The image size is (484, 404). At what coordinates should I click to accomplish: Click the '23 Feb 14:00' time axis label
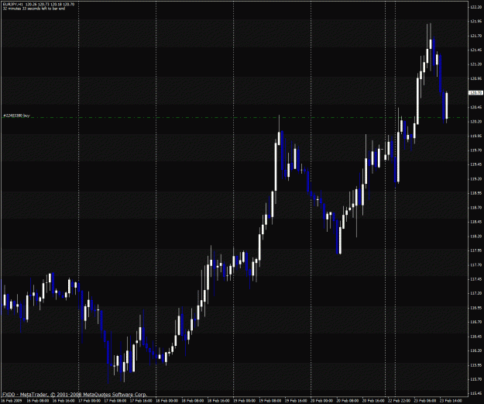point(451,401)
